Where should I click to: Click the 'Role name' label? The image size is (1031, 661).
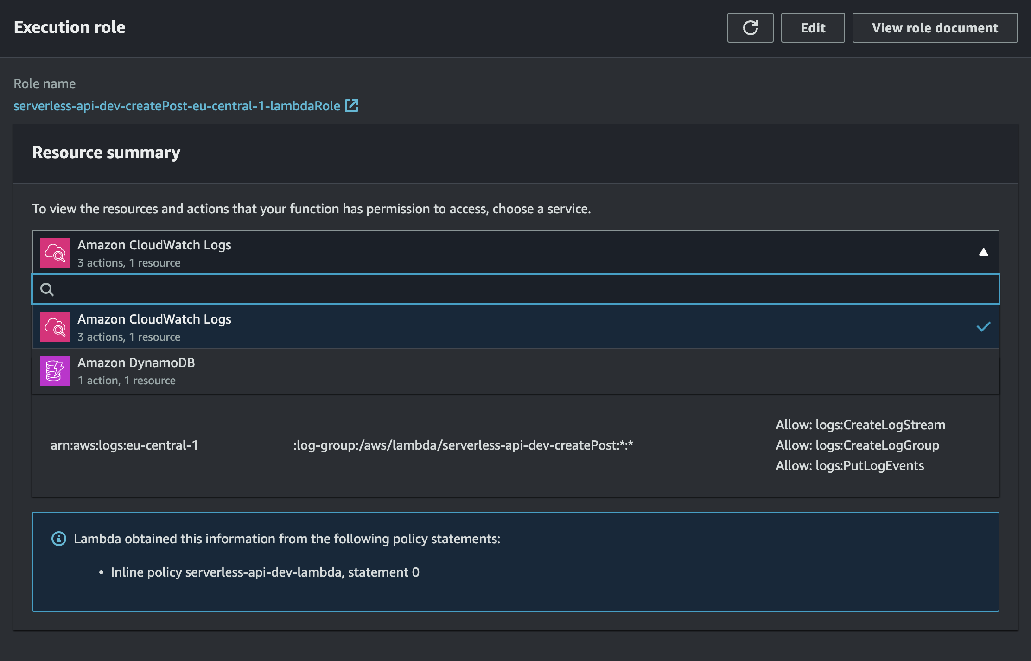click(45, 83)
